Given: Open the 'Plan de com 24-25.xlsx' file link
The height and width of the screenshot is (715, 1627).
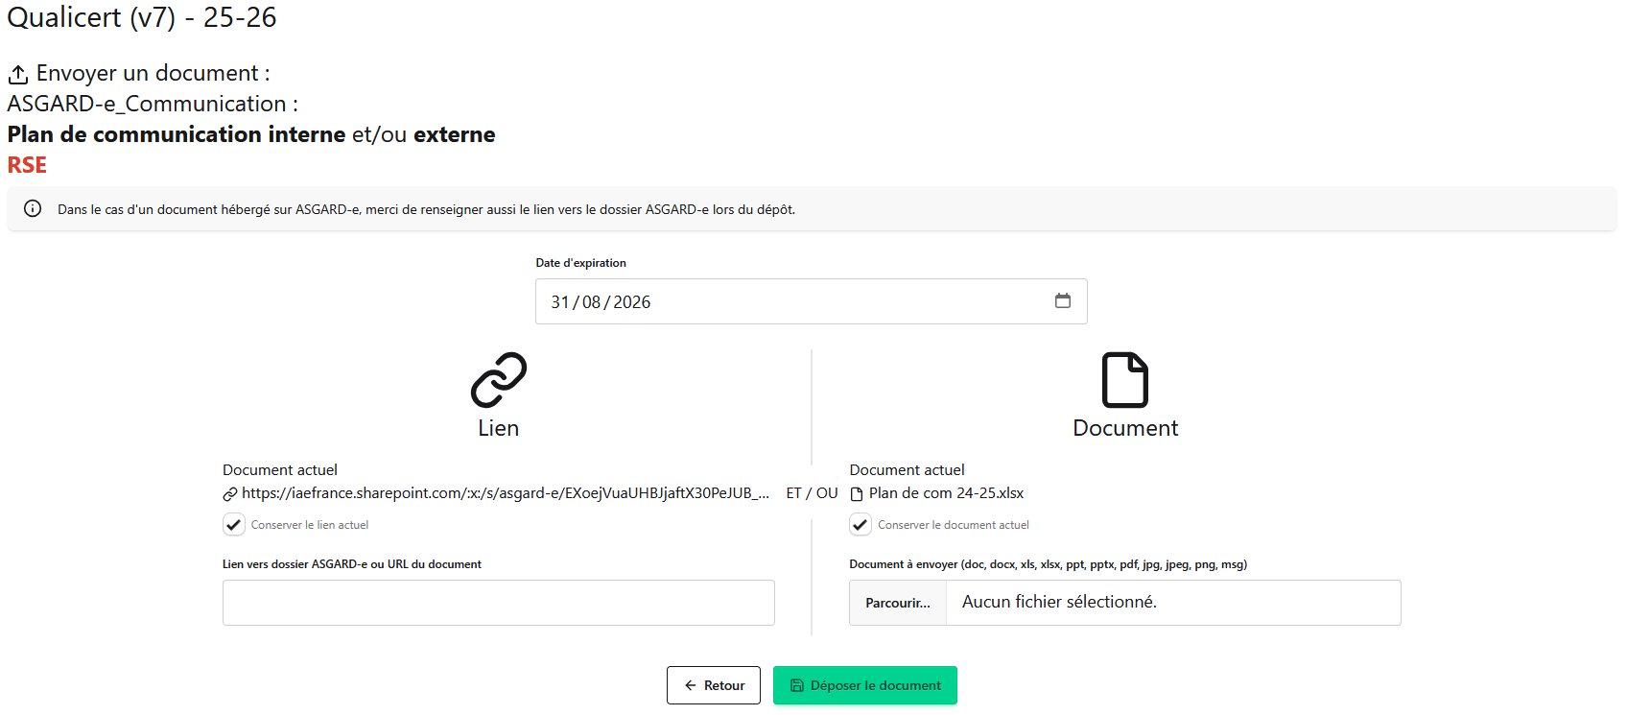Looking at the screenshot, I should (x=946, y=493).
